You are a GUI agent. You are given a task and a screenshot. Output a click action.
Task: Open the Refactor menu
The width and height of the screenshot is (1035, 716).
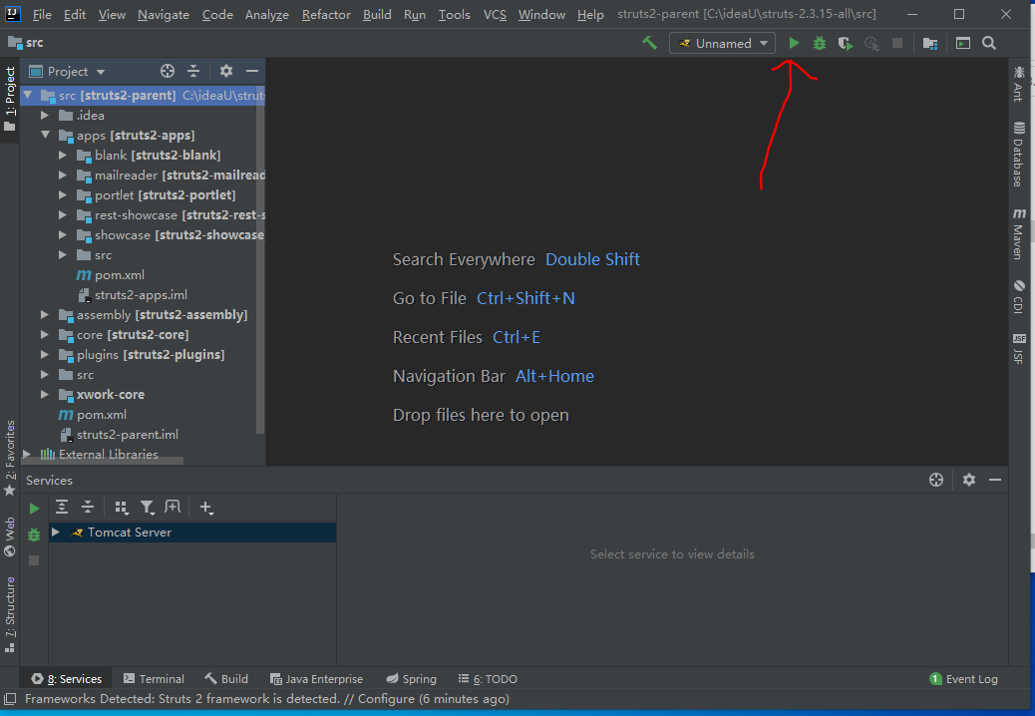click(x=326, y=15)
